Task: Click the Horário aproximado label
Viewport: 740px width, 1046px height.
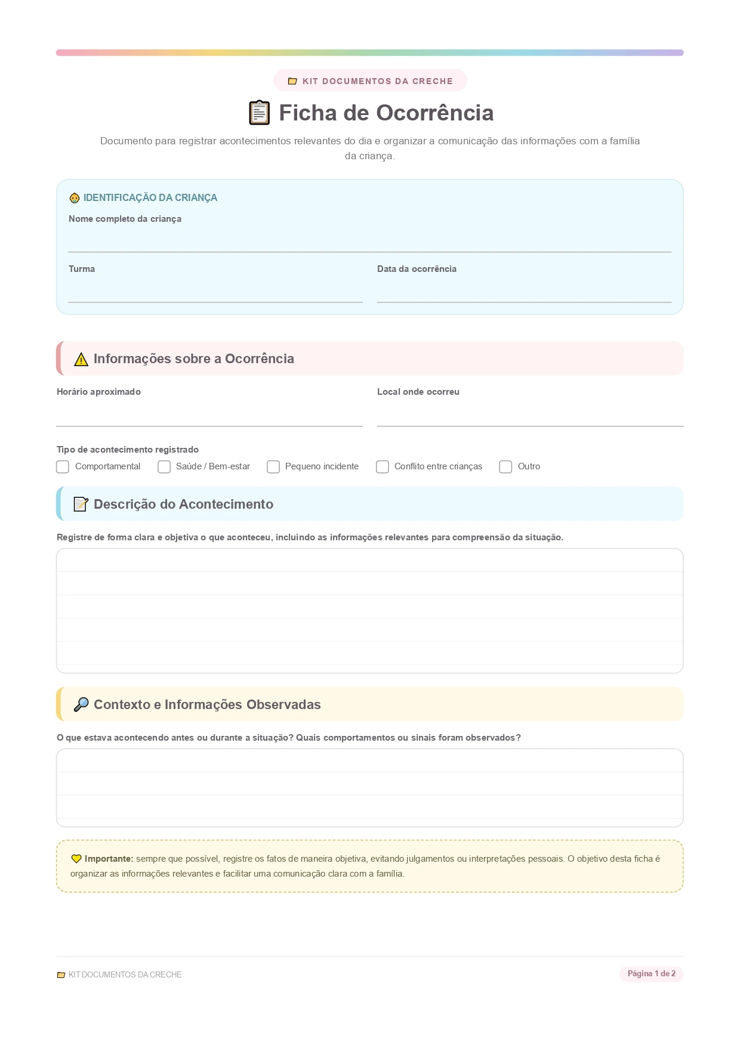Action: 99,392
